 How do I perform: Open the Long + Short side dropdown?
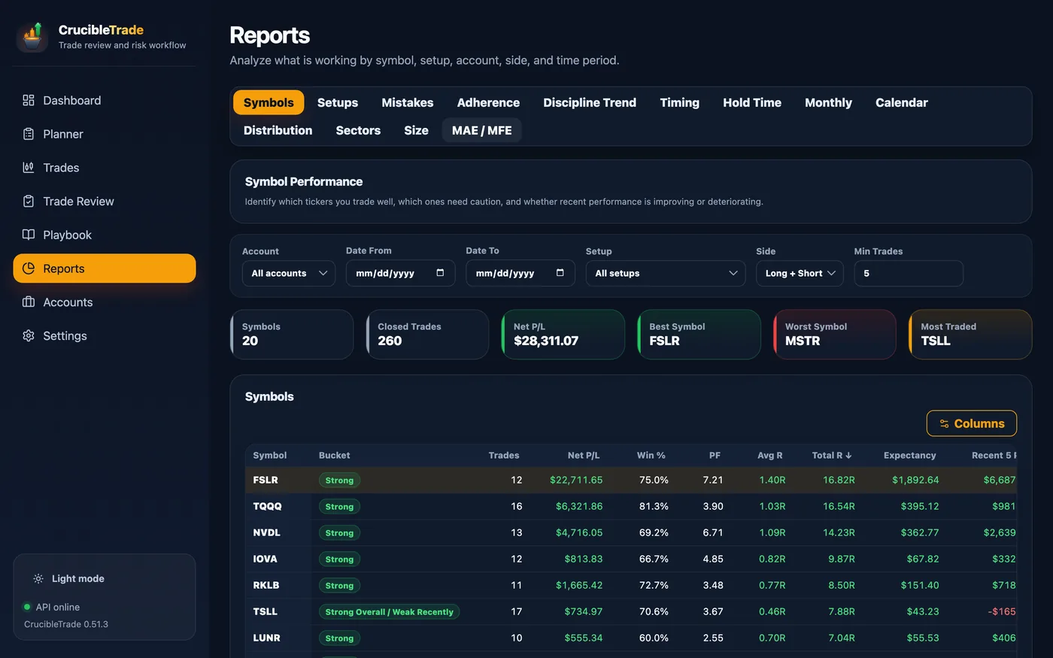[800, 273]
